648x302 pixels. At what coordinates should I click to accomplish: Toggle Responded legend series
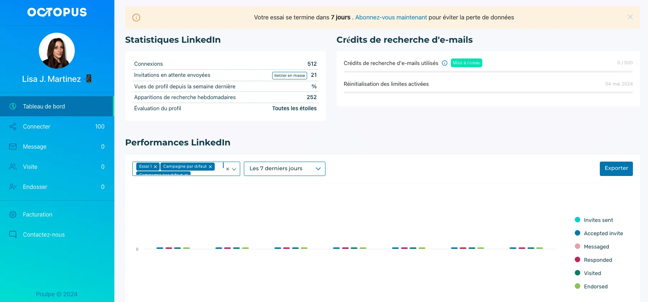click(x=593, y=260)
